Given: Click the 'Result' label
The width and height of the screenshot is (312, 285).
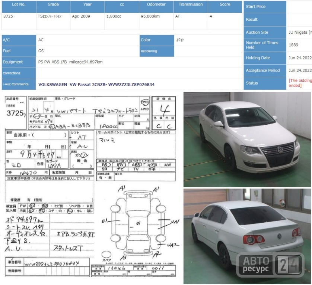Looking at the screenshot, I should pyautogui.click(x=265, y=19).
